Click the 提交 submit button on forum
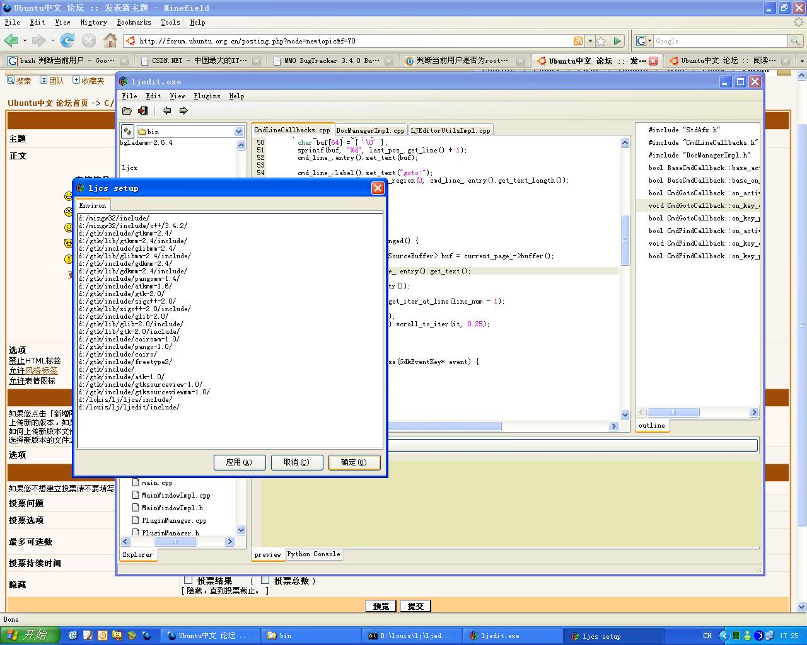Screen dimensions: 807x645 [415, 606]
